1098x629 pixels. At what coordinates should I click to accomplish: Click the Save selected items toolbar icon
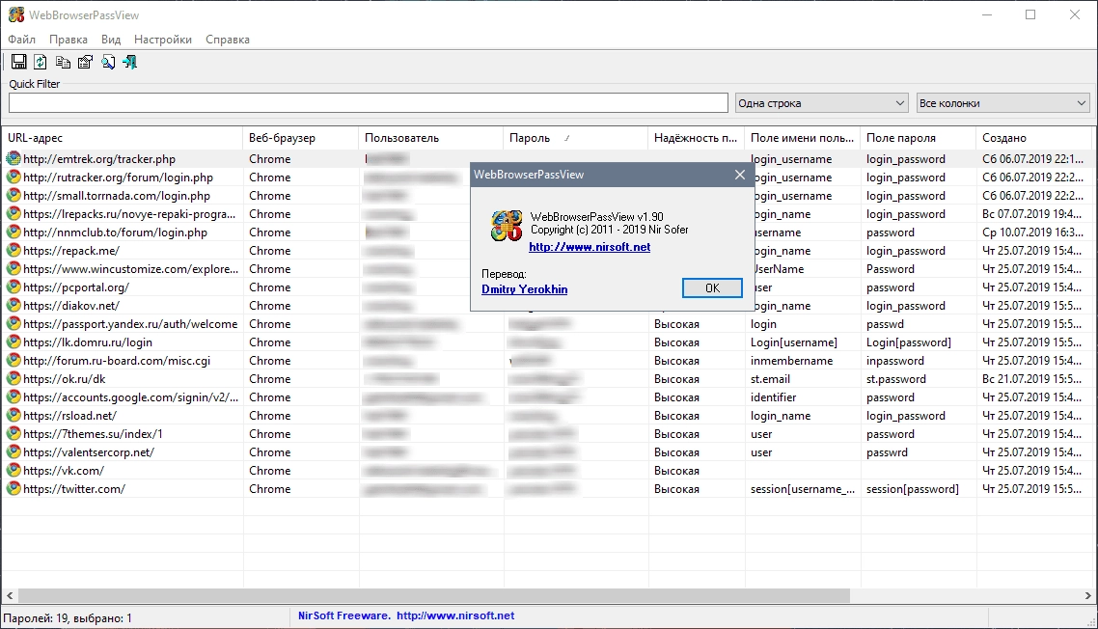pyautogui.click(x=19, y=62)
